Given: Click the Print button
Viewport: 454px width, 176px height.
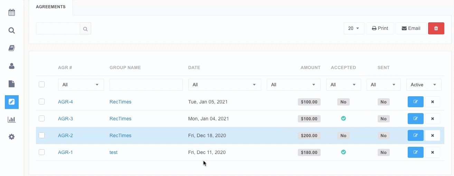Looking at the screenshot, I should tap(380, 29).
